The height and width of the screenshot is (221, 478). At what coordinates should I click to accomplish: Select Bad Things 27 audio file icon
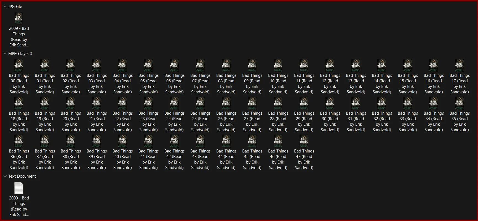(252, 103)
